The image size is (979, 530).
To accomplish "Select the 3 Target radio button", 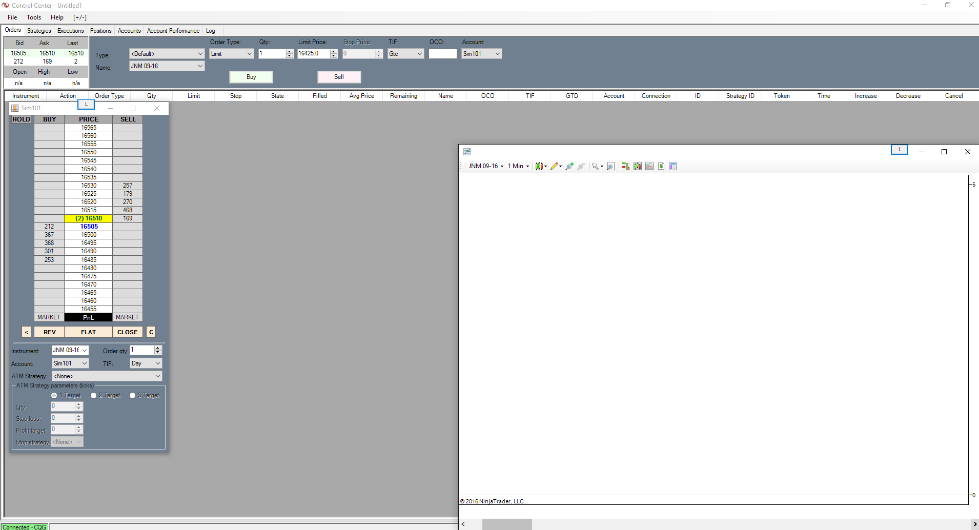I will 132,396.
